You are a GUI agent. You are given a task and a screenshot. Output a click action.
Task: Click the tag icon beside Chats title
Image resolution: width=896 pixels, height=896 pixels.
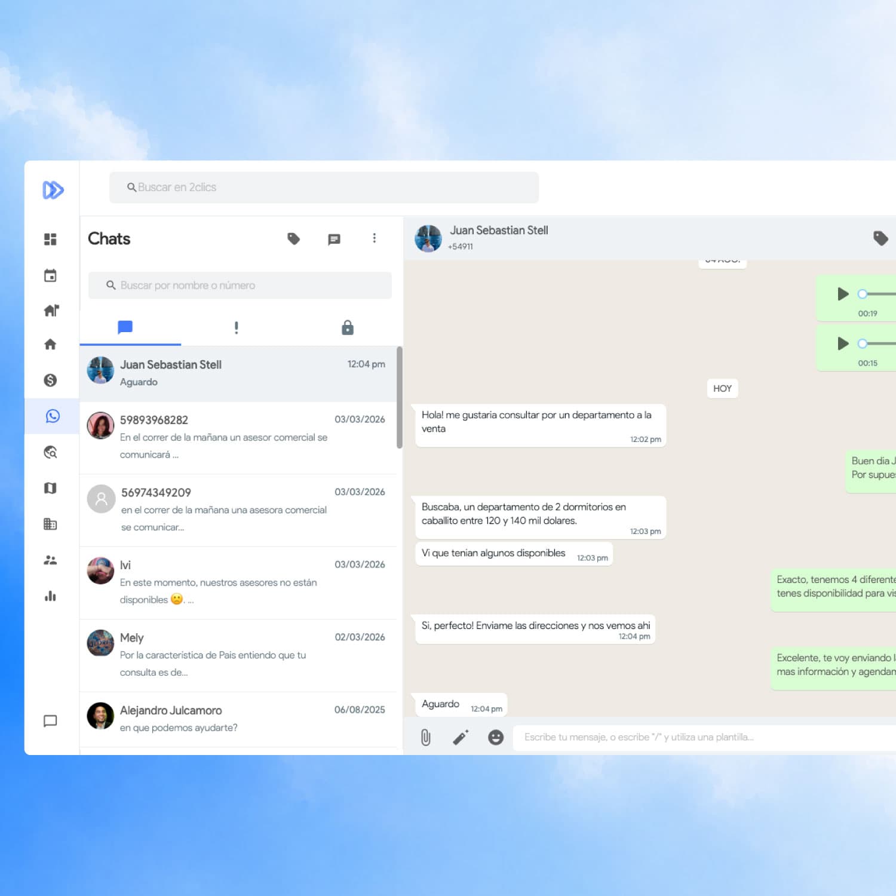[293, 239]
